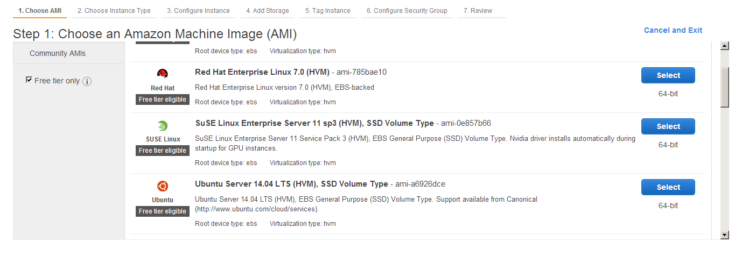Open the Add Storage step
This screenshot has width=735, height=263.
(x=268, y=11)
